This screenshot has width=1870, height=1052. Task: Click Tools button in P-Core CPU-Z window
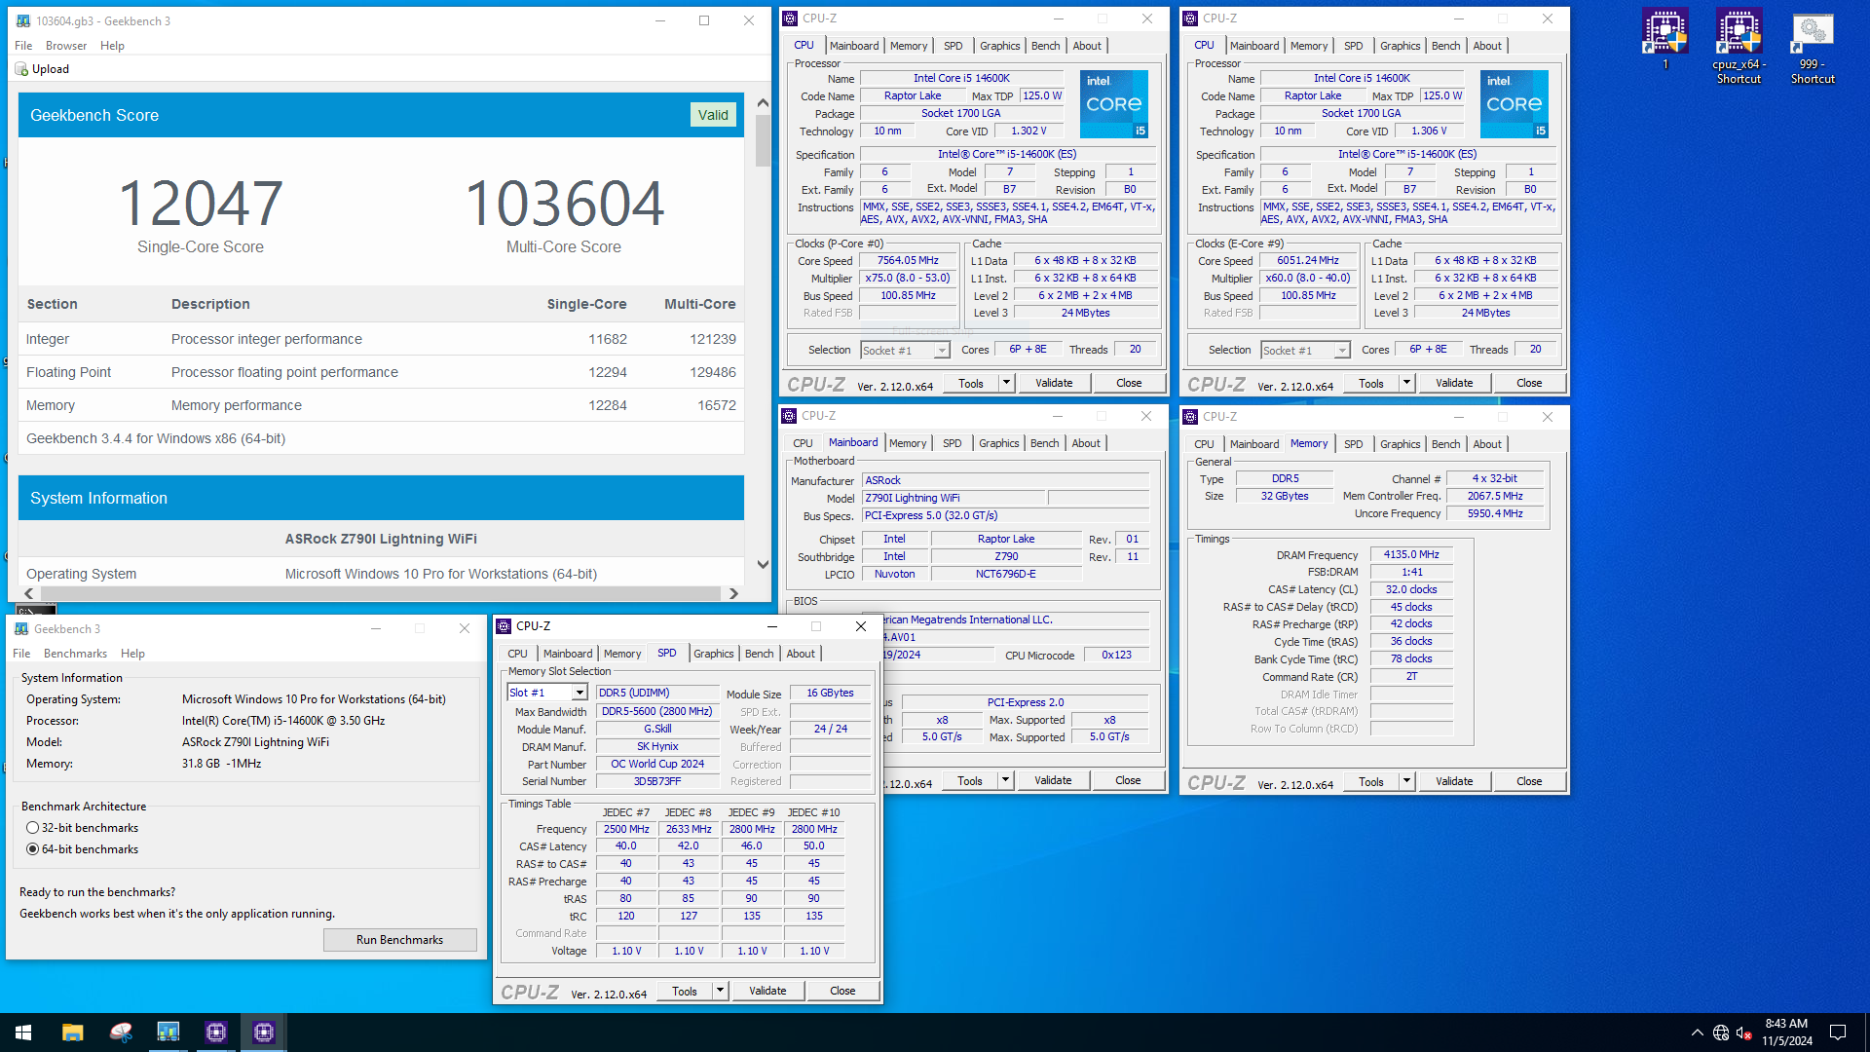pyautogui.click(x=971, y=383)
